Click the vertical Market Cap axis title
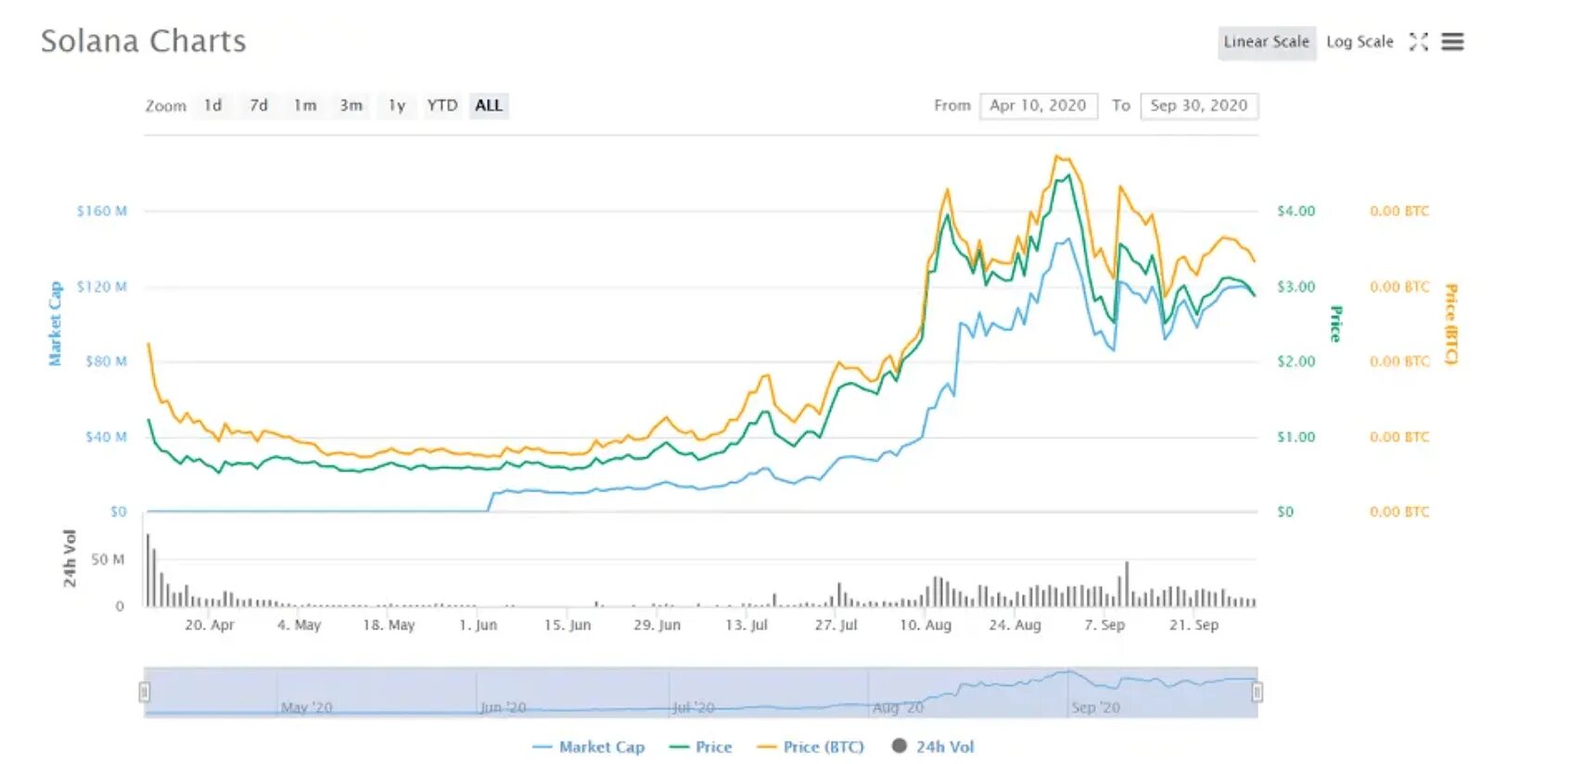 click(x=56, y=324)
